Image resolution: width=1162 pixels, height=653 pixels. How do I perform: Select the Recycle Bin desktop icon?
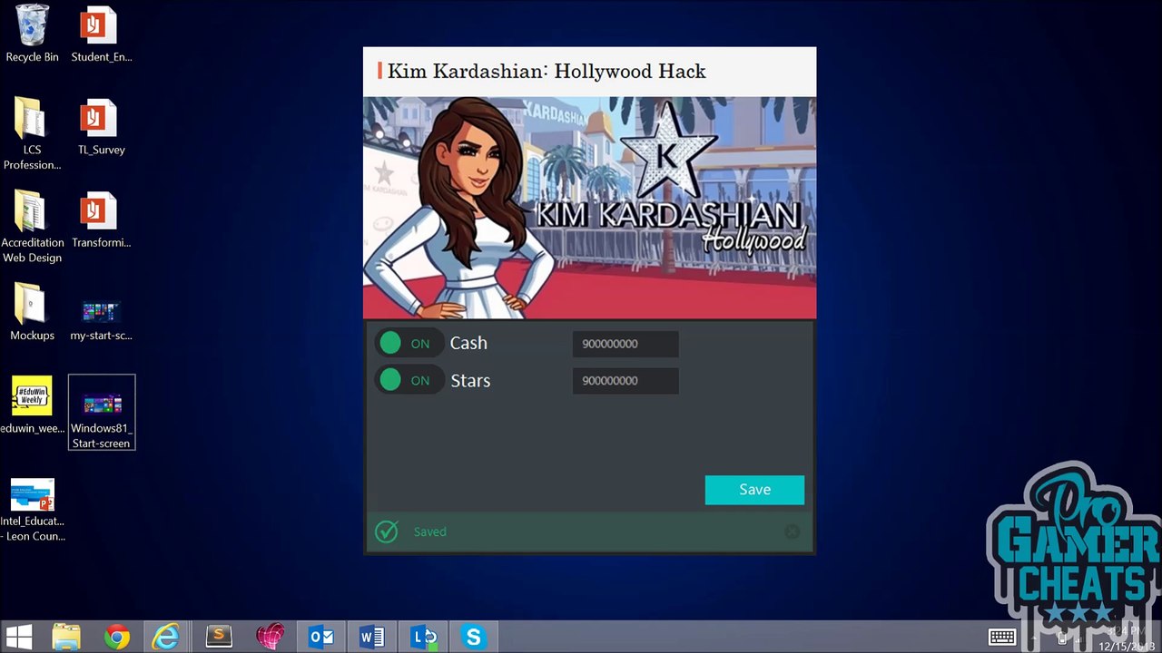pyautogui.click(x=32, y=34)
